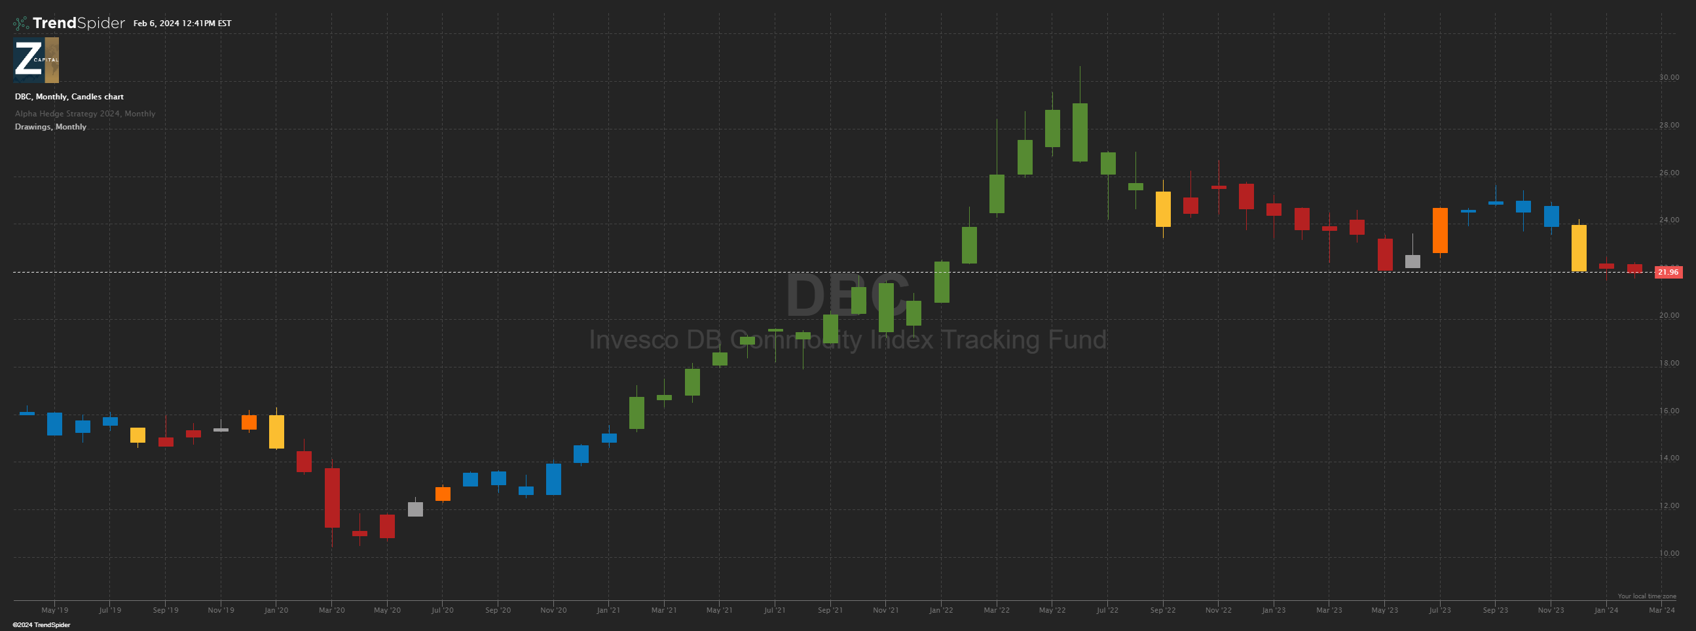Click the yellow September 2022 candle
Viewport: 1696px width, 631px height.
pyautogui.click(x=1164, y=209)
